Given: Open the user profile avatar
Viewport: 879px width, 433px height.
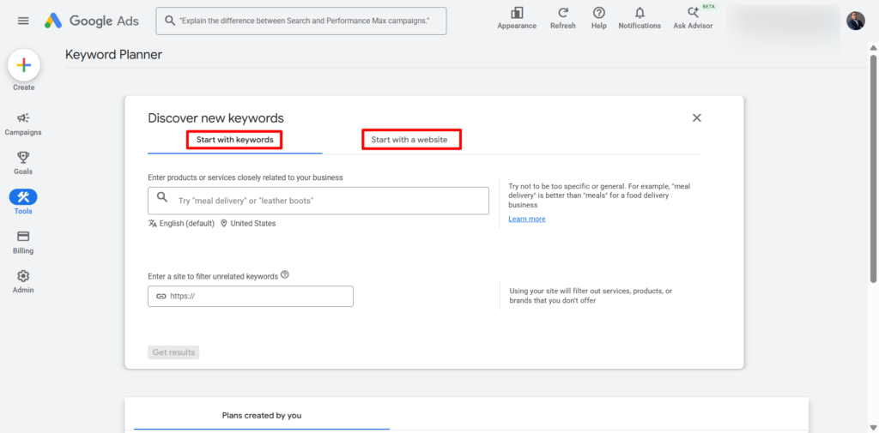Looking at the screenshot, I should pos(856,21).
